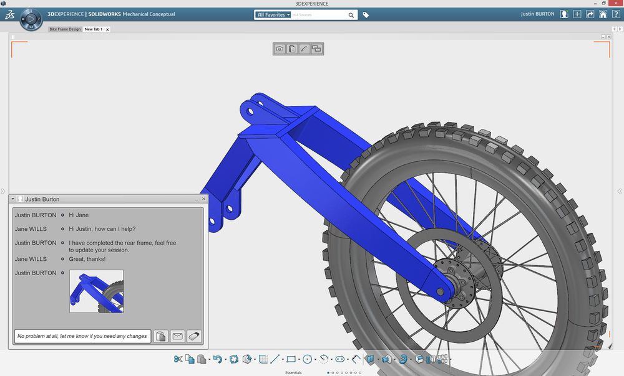Collapse the Justin Burton chat panel arrow
This screenshot has height=376, width=624.
(13, 199)
